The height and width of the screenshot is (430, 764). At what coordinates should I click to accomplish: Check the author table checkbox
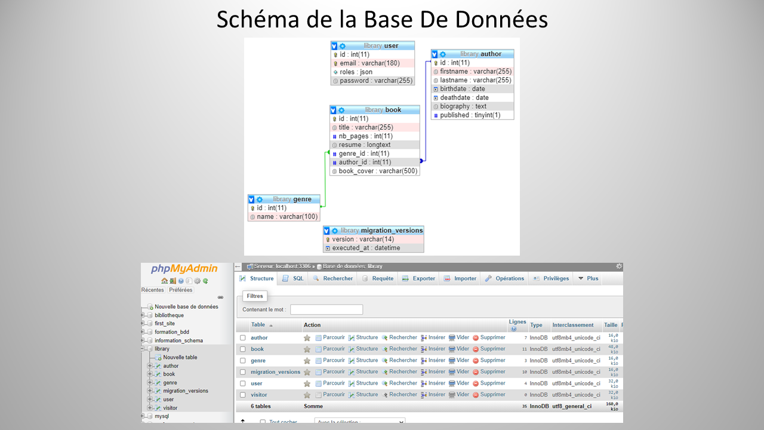(243, 338)
